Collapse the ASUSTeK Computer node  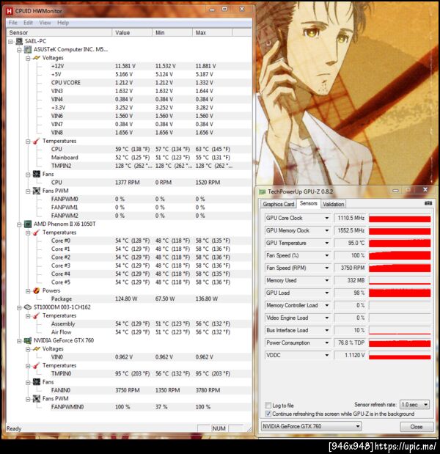(x=19, y=50)
